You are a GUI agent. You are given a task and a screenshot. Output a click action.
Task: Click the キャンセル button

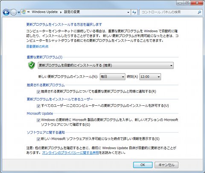167,165
